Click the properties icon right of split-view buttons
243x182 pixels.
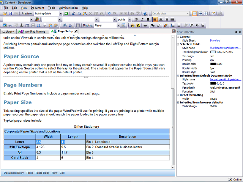(x=213, y=14)
